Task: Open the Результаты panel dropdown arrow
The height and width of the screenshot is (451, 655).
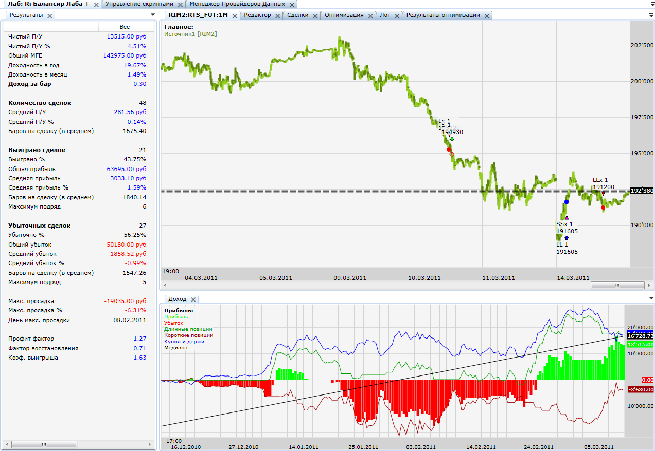Action: (153, 15)
